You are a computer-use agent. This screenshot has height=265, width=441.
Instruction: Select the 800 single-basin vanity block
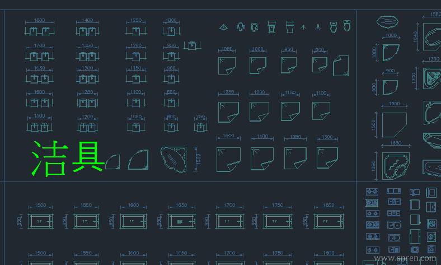coord(171,127)
